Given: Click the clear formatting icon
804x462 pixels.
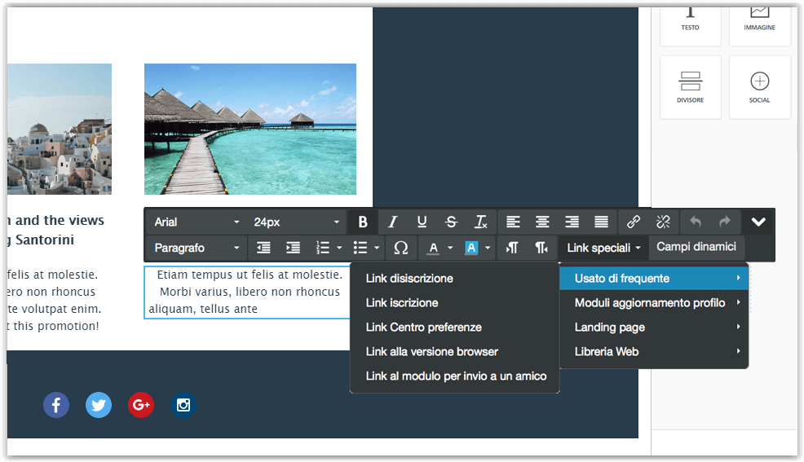Looking at the screenshot, I should (x=481, y=222).
